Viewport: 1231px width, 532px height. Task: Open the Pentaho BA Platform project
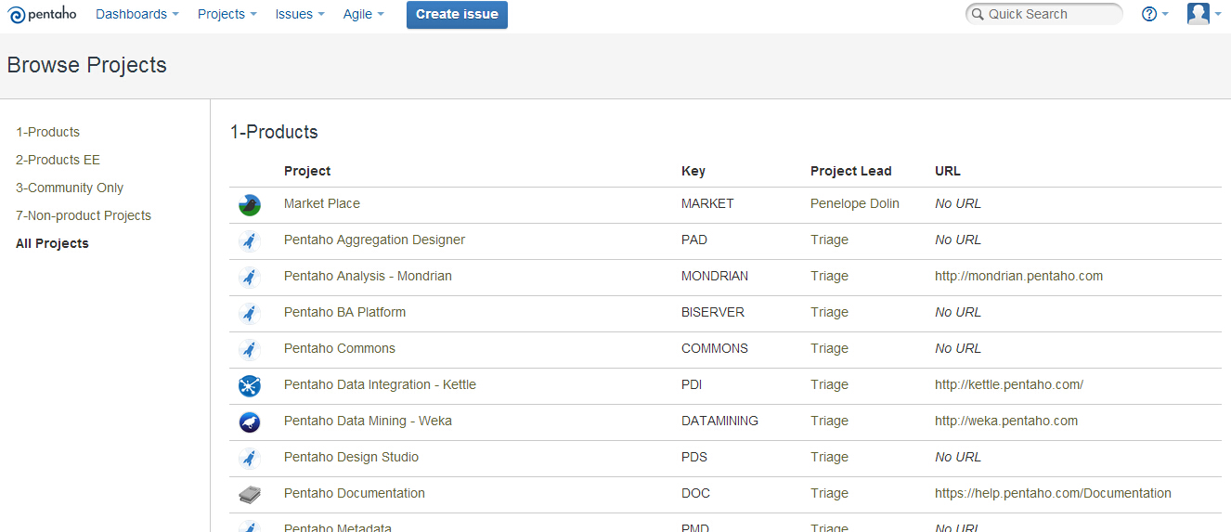click(344, 312)
